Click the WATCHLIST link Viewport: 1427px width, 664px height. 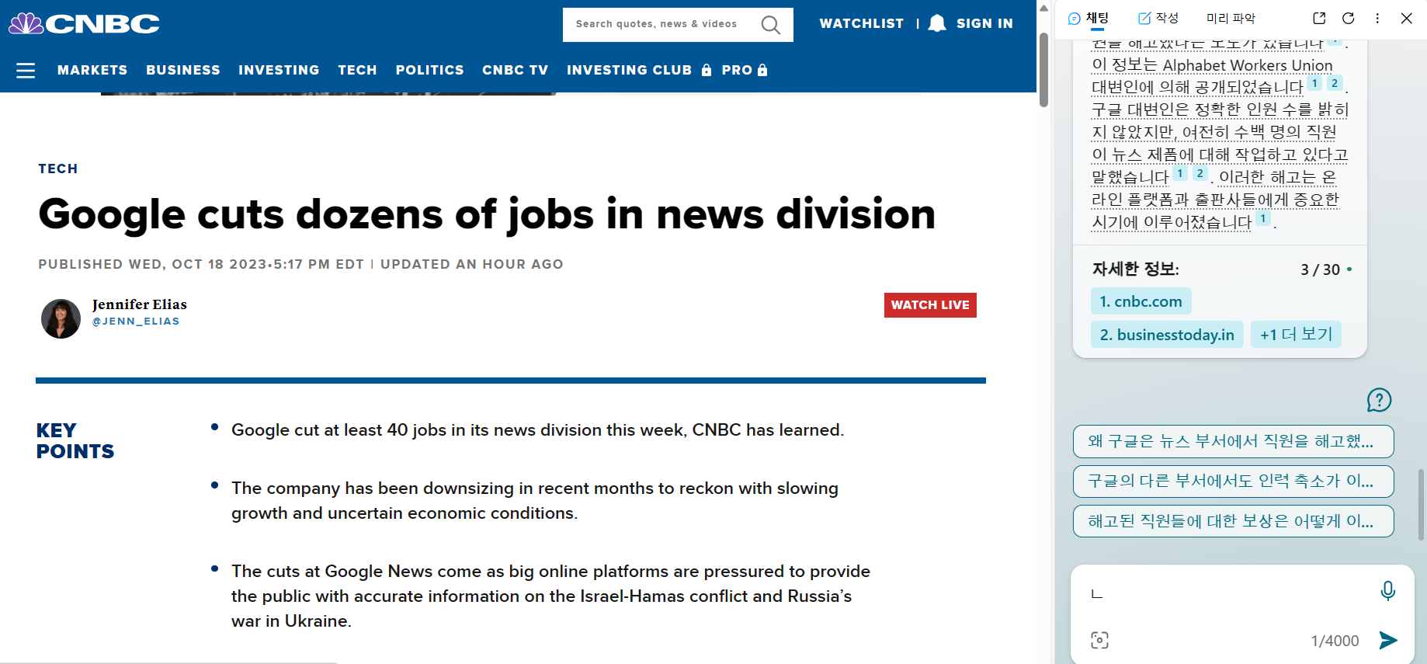[x=862, y=23]
